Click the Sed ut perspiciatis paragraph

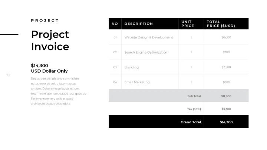(59, 91)
